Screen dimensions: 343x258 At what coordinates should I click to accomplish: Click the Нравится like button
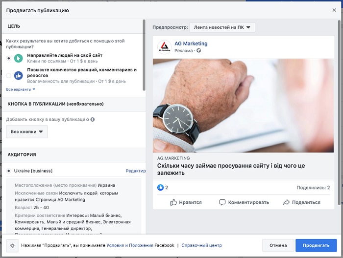pos(186,202)
